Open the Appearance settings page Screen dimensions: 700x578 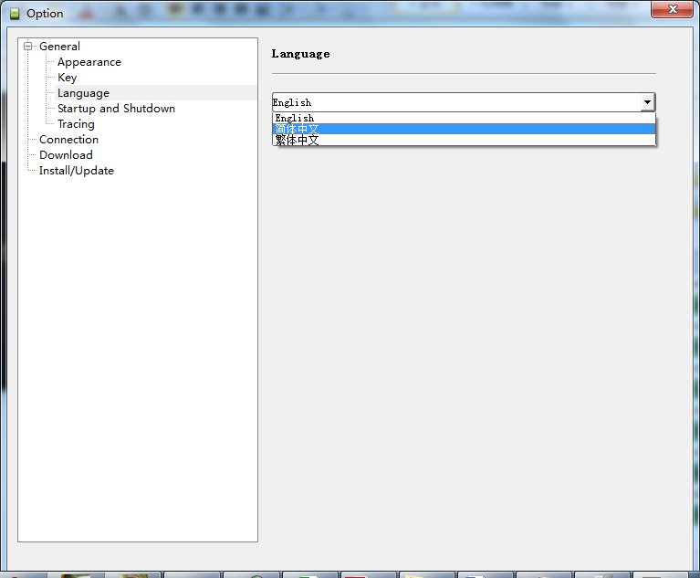89,62
